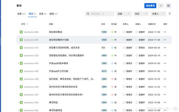The image size is (179, 112).
Task: Open the 开发app的版本模块 item title
Action: tap(58, 63)
